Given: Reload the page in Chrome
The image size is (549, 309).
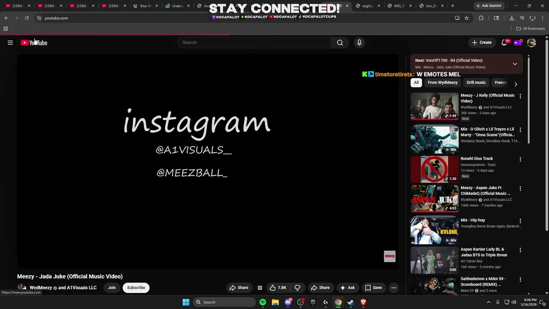Looking at the screenshot, I should click(27, 18).
